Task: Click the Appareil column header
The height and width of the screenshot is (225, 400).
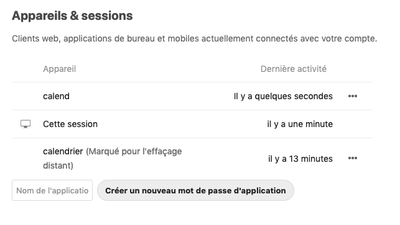Action: tap(60, 69)
